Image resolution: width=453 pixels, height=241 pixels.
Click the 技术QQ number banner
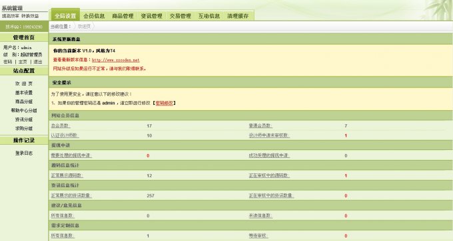24,27
